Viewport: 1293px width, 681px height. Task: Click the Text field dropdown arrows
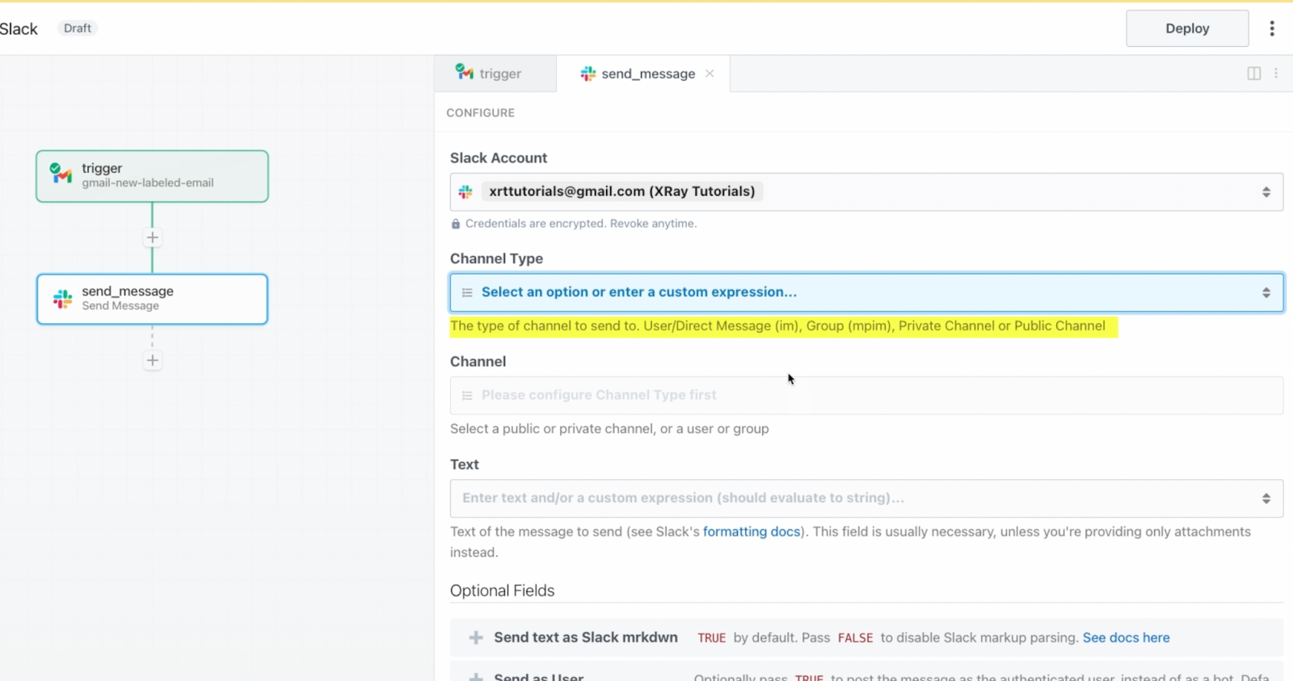point(1266,498)
